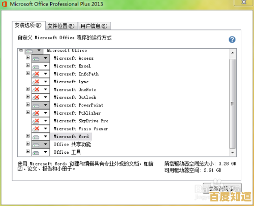Open install-state dropdown for Visio Viewer
Image resolution: width=254 pixels, height=206 pixels.
tap(41, 129)
